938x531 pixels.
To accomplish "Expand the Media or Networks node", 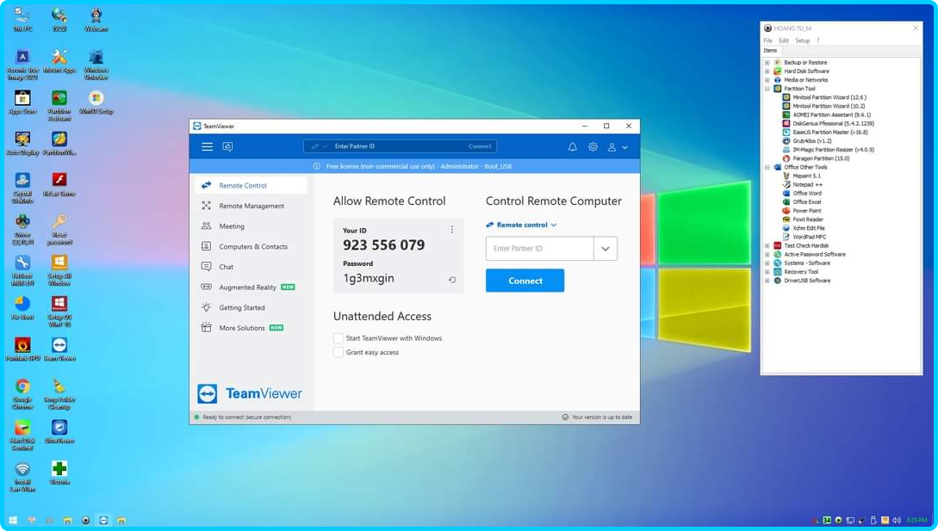I will (767, 79).
